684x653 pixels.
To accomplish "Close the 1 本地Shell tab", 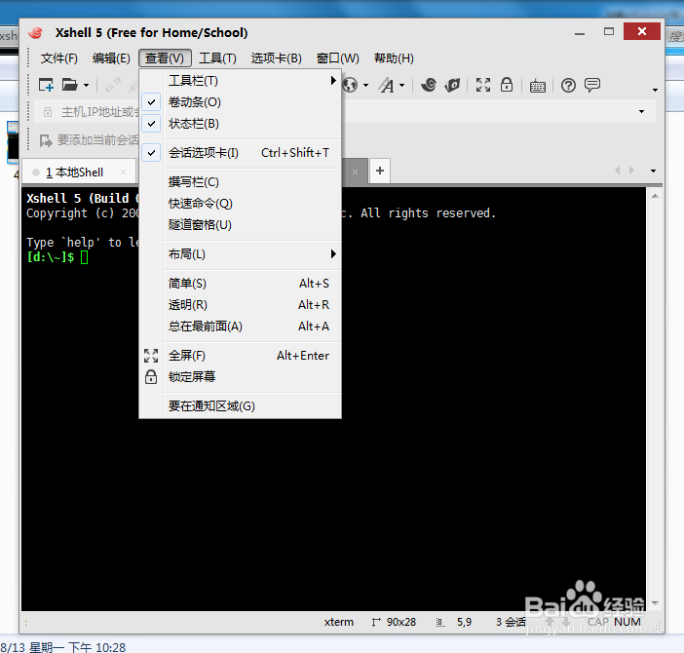I will (x=123, y=173).
